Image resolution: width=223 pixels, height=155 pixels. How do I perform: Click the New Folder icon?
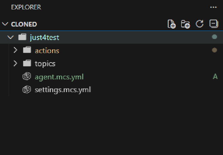[185, 24]
